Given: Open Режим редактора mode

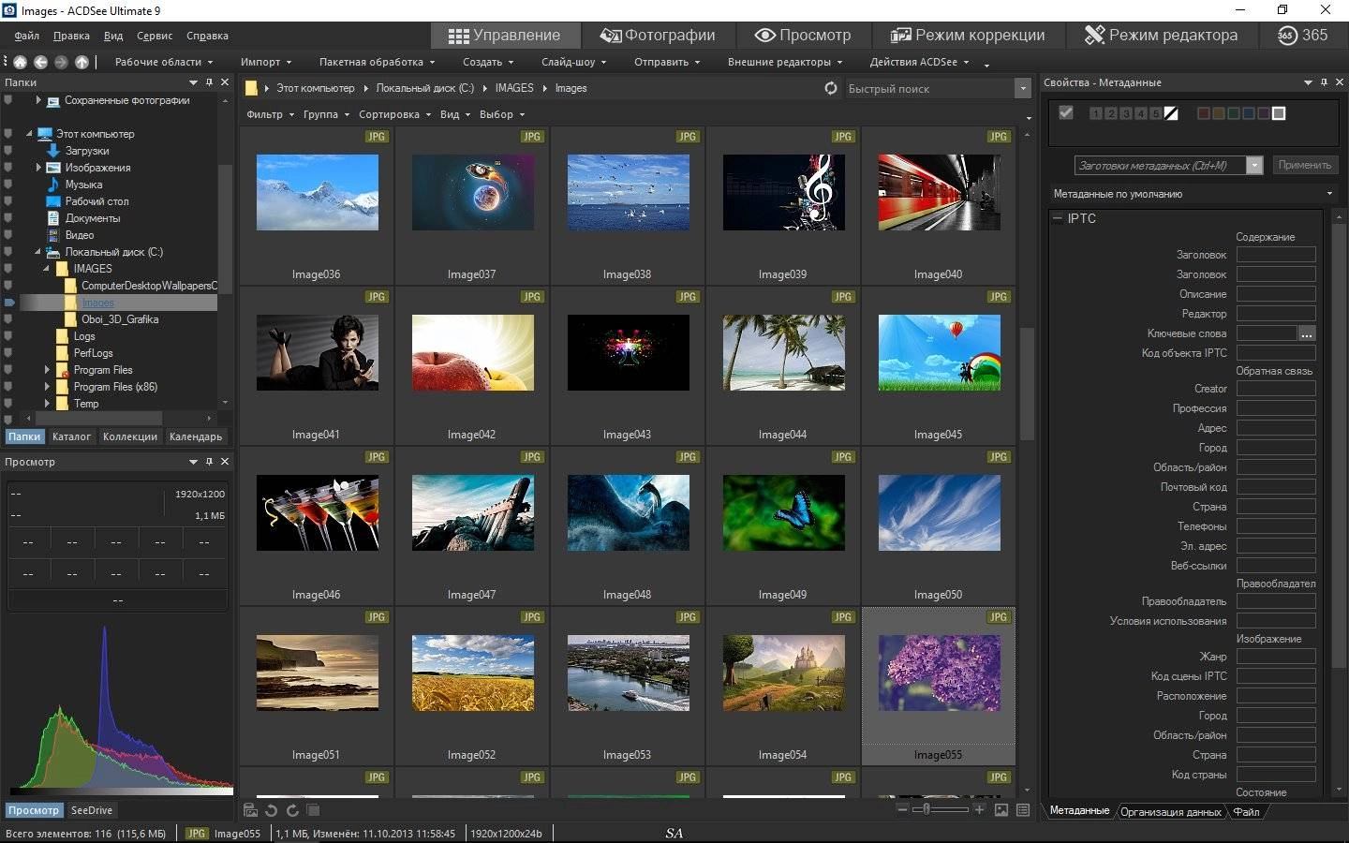Looking at the screenshot, I should tap(1162, 36).
